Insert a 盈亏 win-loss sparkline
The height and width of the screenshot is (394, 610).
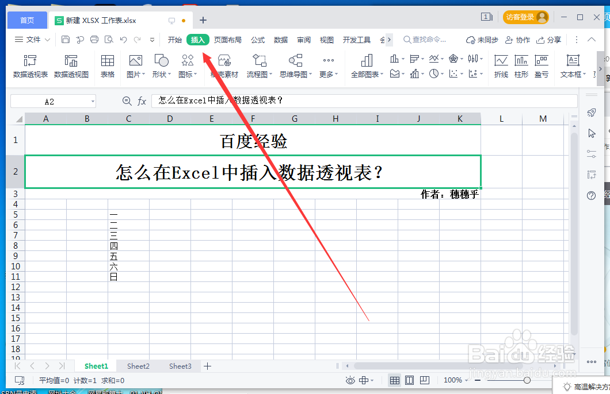pos(541,65)
